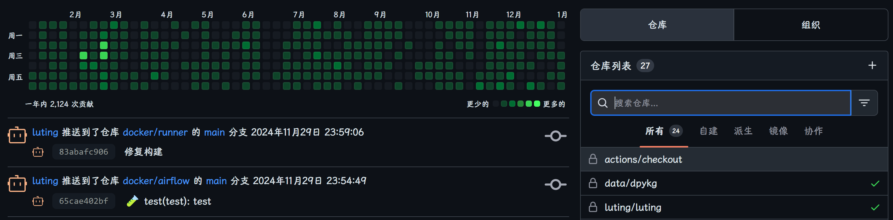Filter repositories by 派生
Image resolution: width=893 pixels, height=220 pixels.
743,131
